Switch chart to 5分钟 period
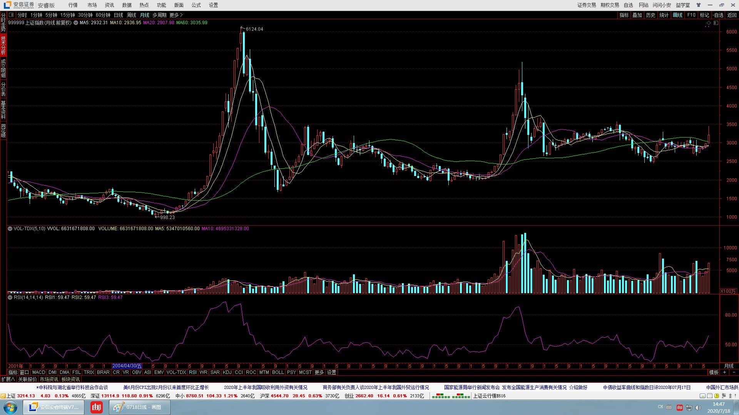 coord(51,15)
